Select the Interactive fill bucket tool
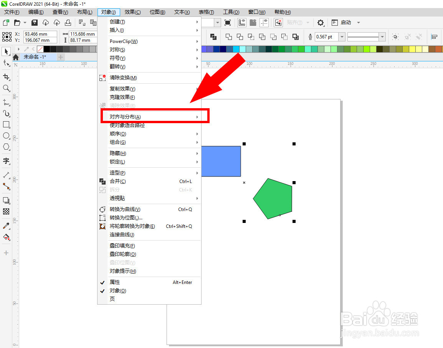The image size is (443, 348). (x=6, y=237)
